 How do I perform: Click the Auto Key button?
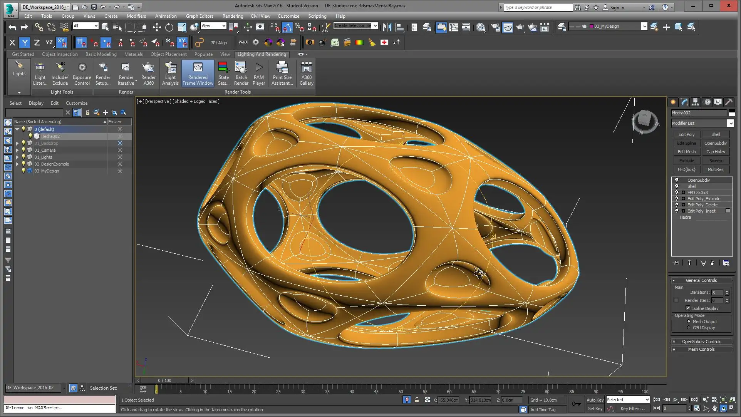tap(595, 400)
